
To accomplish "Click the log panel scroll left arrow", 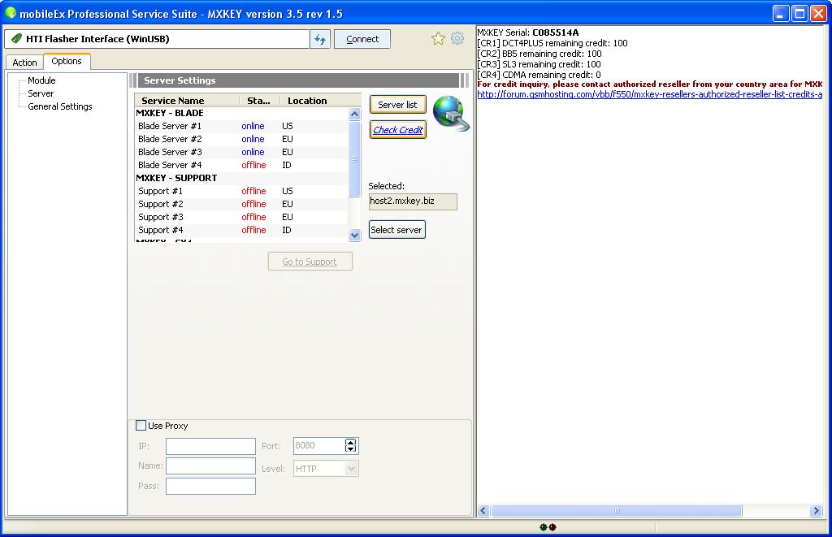I will pos(483,511).
